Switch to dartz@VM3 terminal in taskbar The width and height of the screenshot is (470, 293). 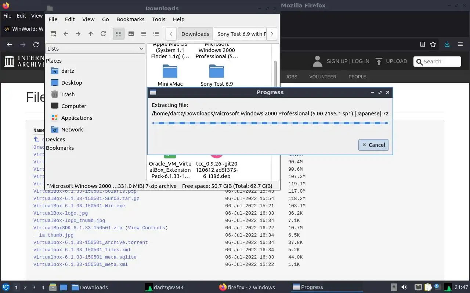click(164, 287)
